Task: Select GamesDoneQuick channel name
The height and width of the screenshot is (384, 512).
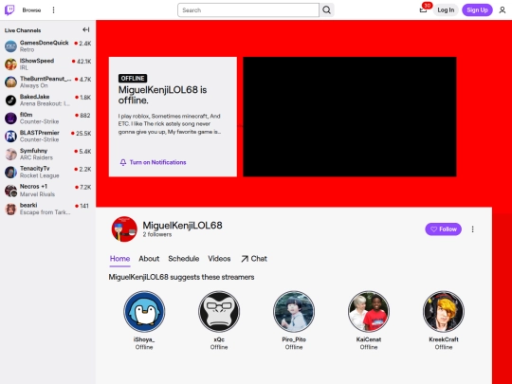Action: click(44, 43)
